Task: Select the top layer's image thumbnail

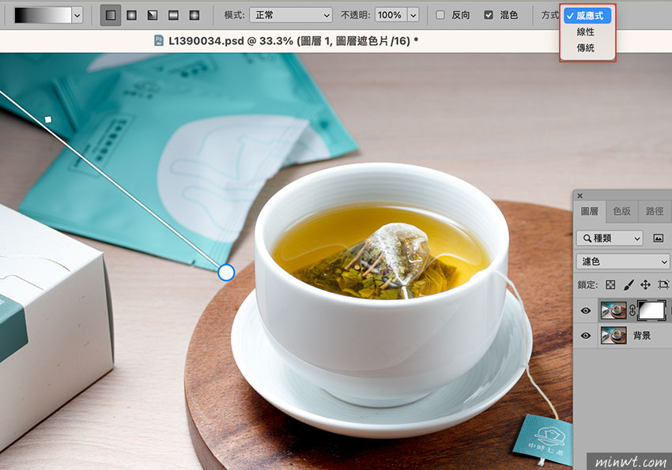Action: pyautogui.click(x=613, y=310)
